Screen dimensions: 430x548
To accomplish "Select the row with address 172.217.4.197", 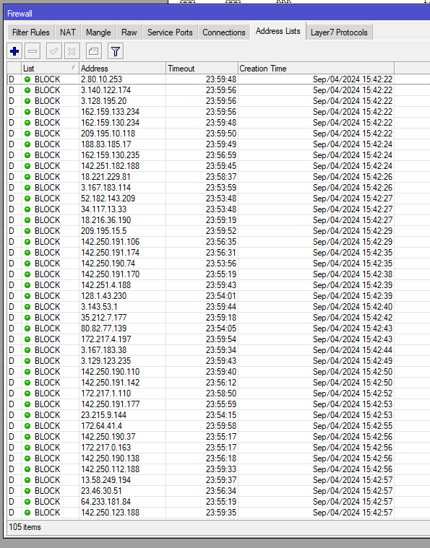I will 218,339.
